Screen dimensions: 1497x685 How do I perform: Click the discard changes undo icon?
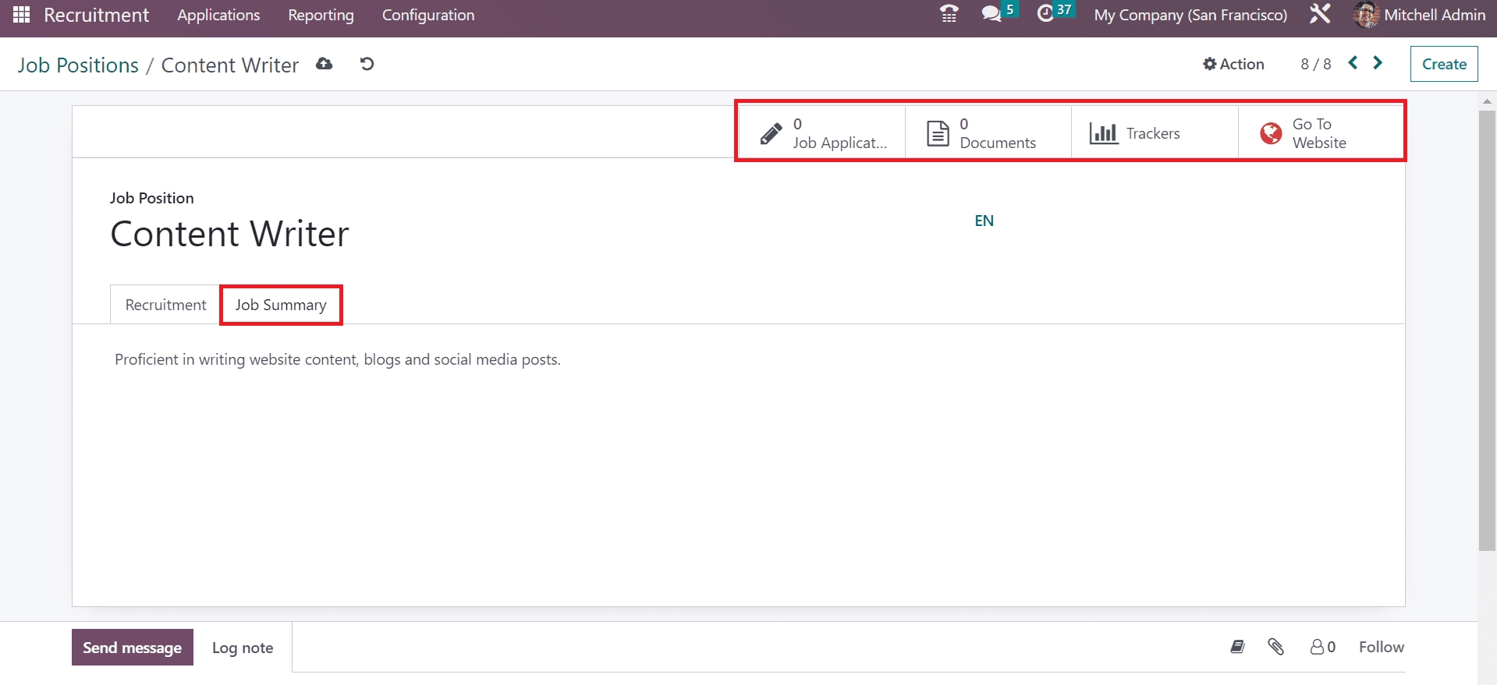(367, 64)
